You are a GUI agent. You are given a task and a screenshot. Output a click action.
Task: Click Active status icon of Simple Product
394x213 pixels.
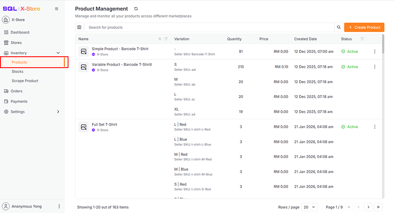(x=343, y=52)
